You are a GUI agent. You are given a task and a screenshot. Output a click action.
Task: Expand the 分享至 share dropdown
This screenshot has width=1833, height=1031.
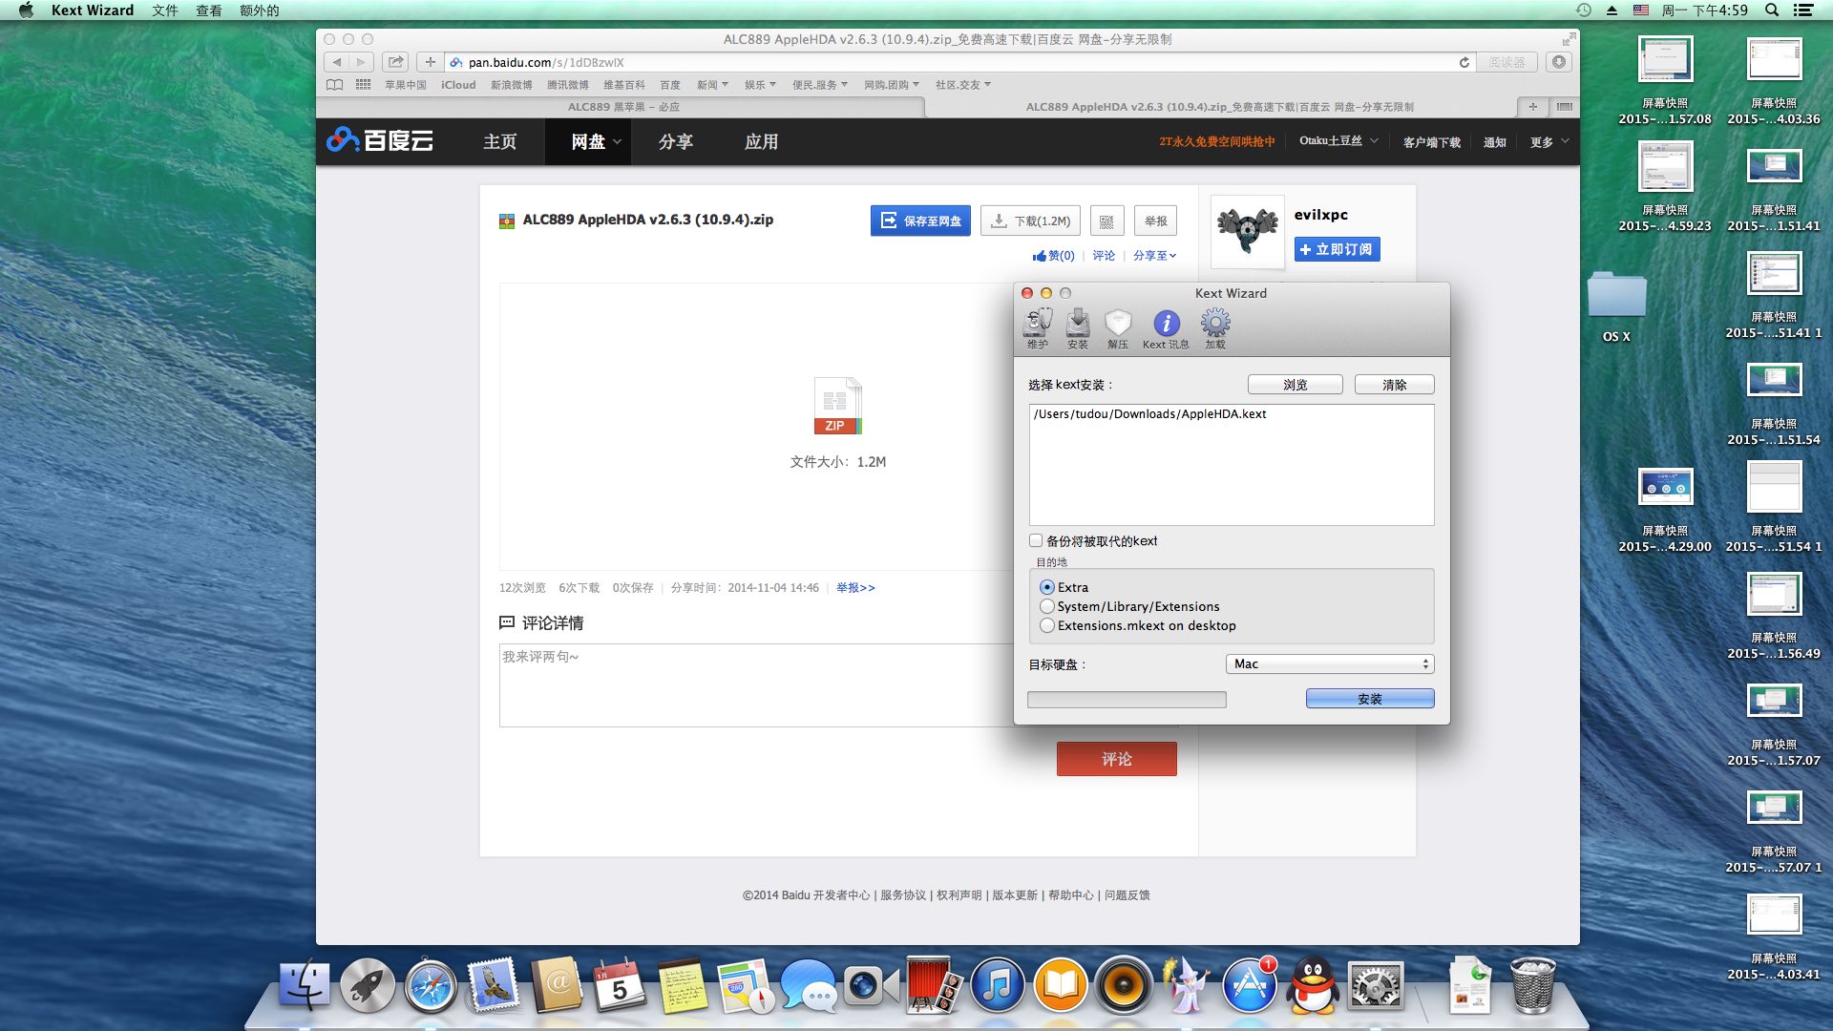tap(1154, 256)
